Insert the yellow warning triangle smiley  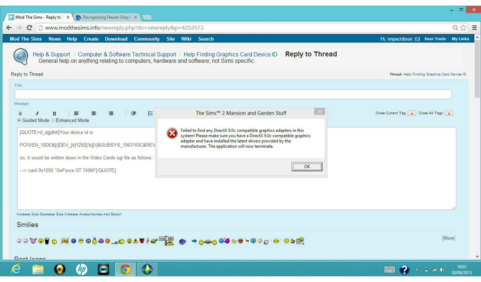click(x=136, y=241)
